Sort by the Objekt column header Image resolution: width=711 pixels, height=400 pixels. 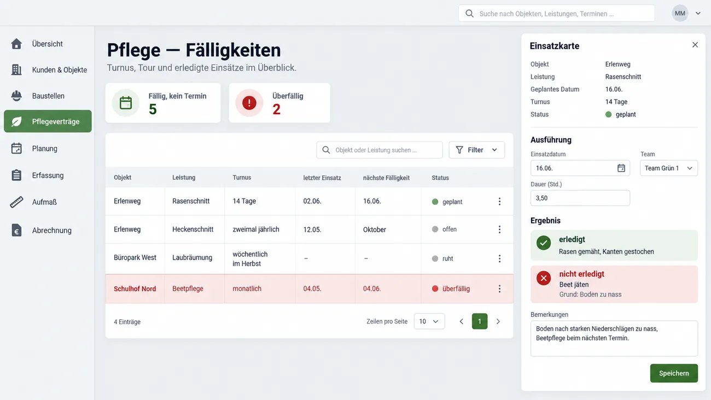pos(123,178)
